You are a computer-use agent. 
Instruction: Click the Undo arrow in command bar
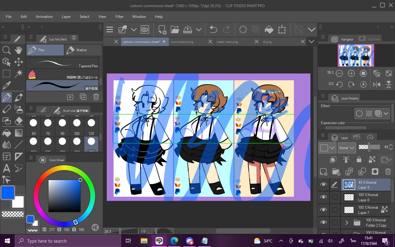(213, 30)
